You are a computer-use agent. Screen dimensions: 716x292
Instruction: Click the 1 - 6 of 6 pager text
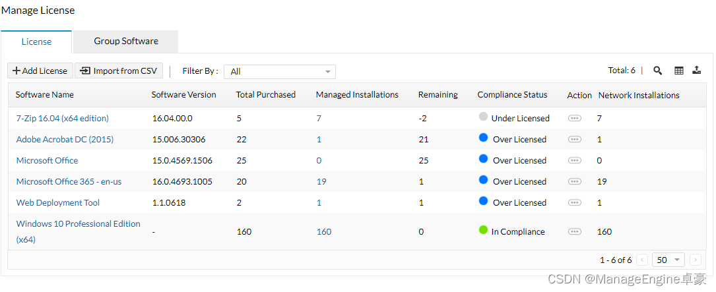coord(616,260)
